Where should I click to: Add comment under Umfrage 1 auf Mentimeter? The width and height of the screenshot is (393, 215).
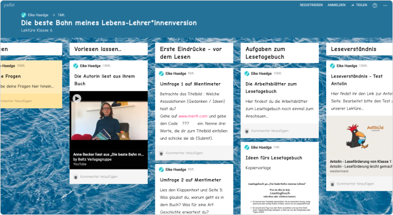184,153
